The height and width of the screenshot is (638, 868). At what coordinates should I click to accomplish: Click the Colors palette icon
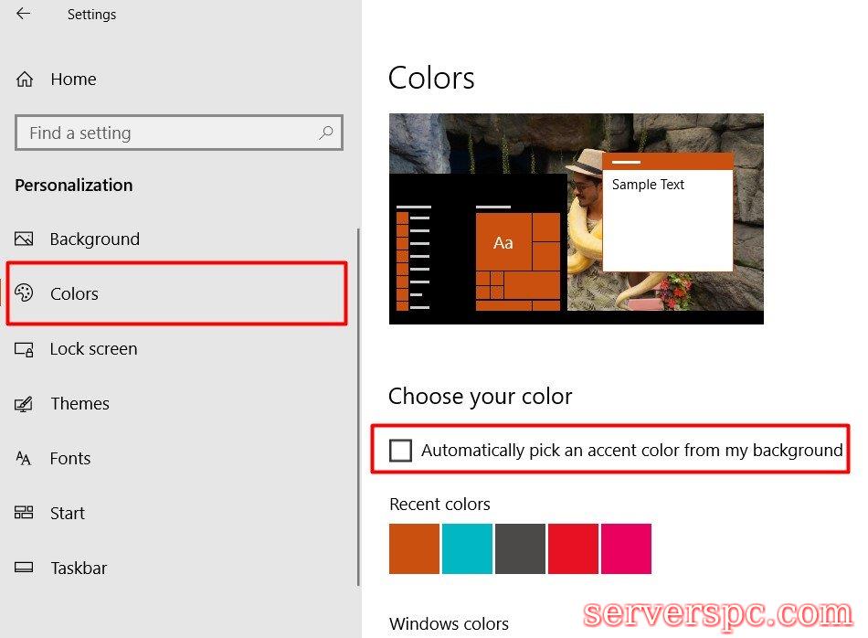tap(24, 293)
